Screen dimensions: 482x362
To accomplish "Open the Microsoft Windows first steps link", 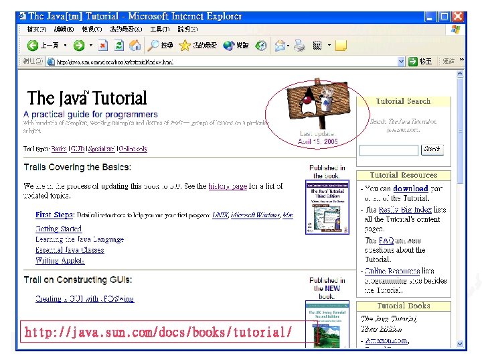I will click(x=256, y=215).
